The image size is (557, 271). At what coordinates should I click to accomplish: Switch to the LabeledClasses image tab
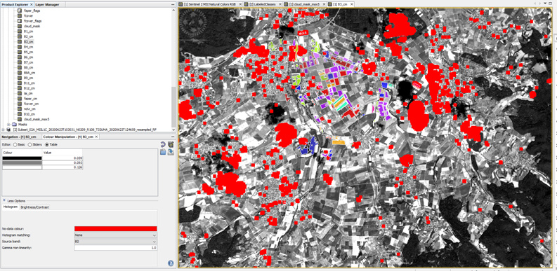click(x=263, y=4)
